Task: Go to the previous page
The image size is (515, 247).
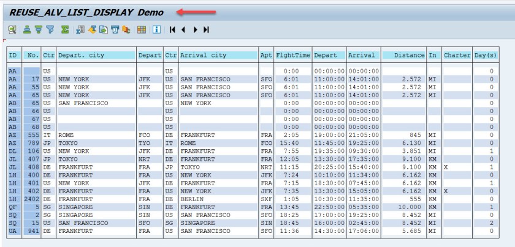Action: [x=183, y=30]
